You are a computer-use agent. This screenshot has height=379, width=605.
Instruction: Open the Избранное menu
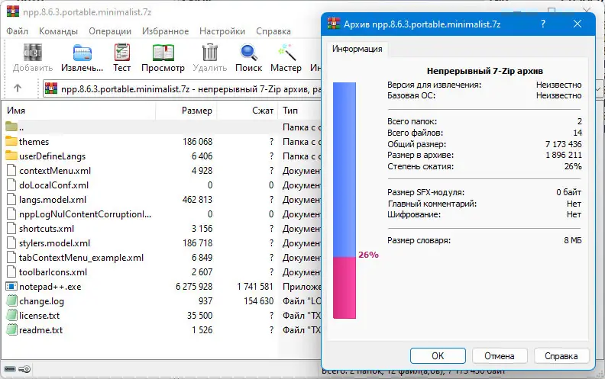pos(165,31)
